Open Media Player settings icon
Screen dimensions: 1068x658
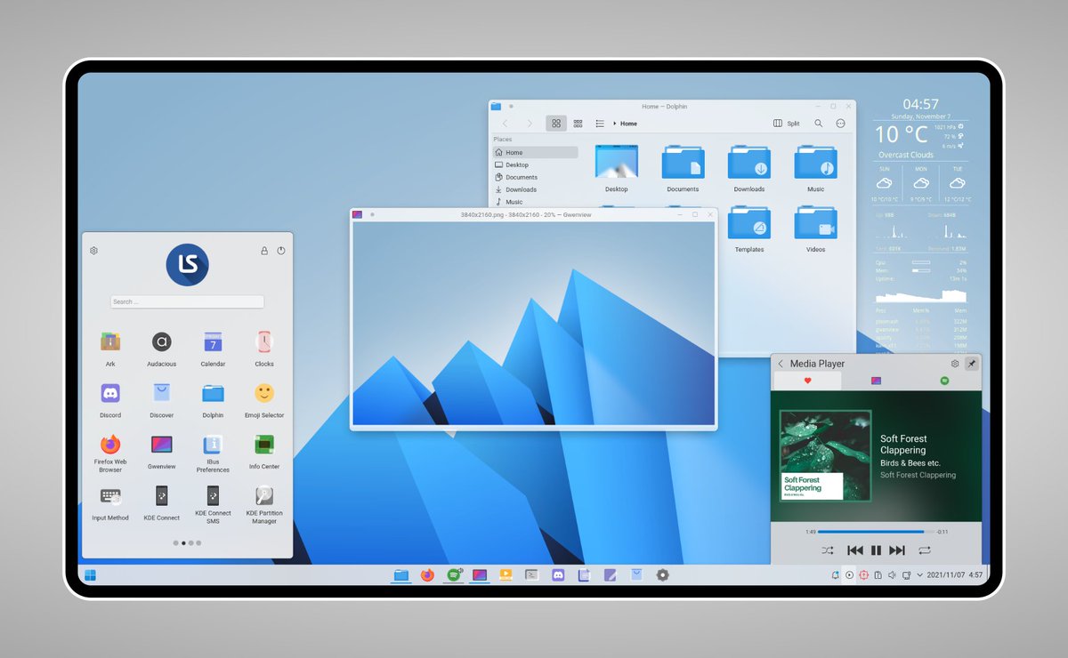point(955,364)
